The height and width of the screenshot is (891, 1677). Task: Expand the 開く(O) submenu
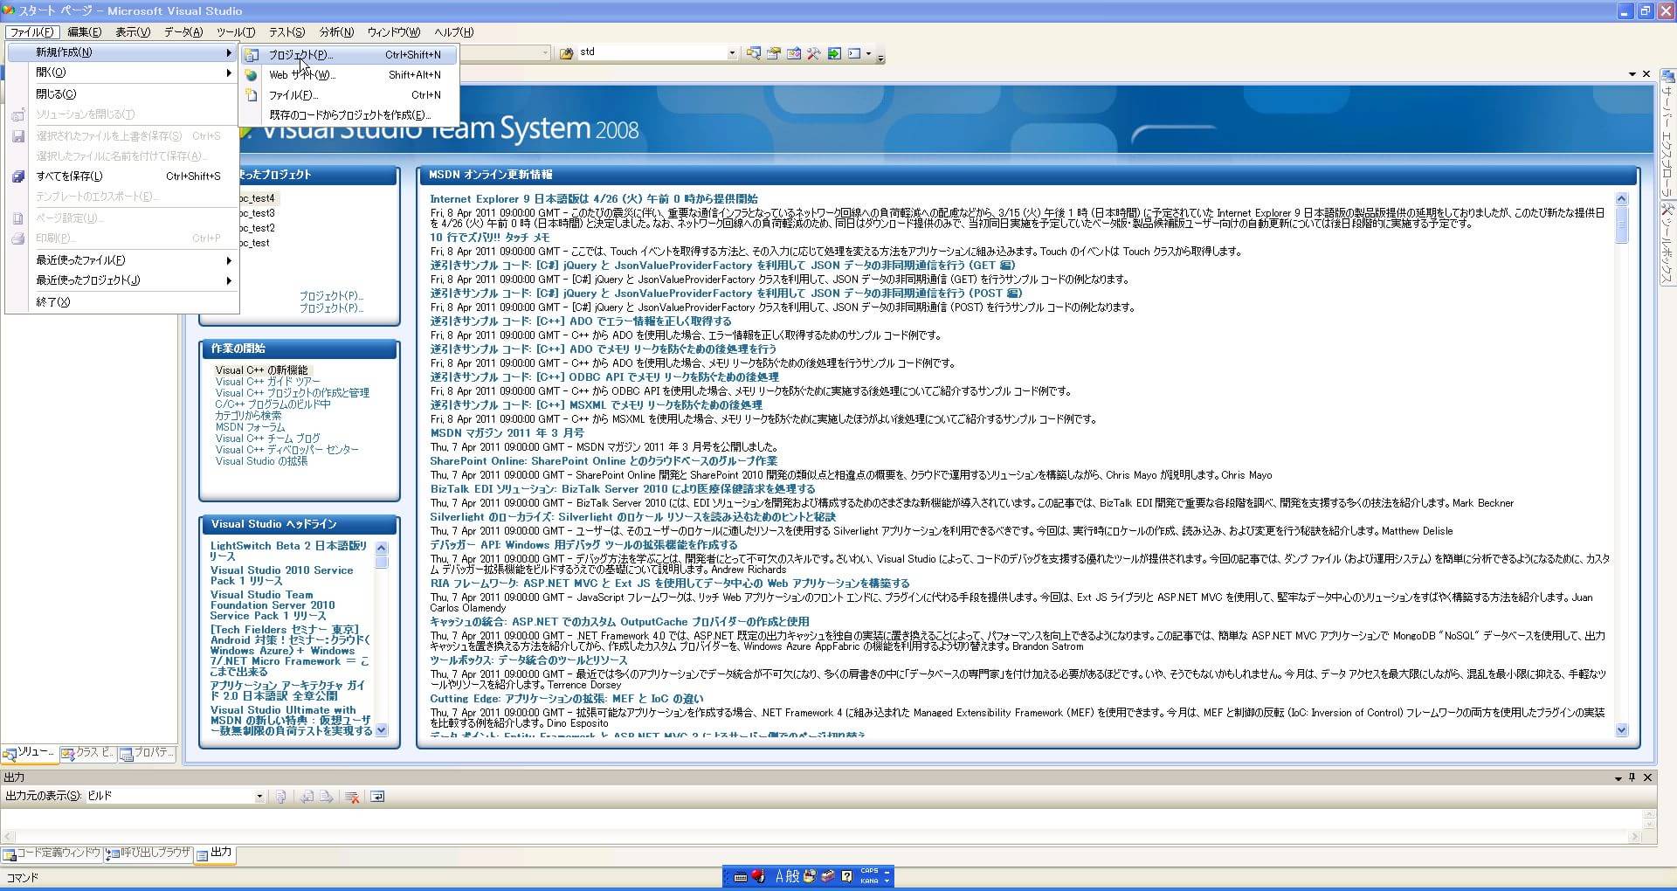click(x=122, y=73)
